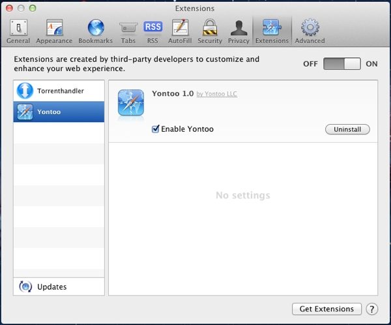
Task: Uncheck the Enable Yontoo checkbox
Action: 156,129
